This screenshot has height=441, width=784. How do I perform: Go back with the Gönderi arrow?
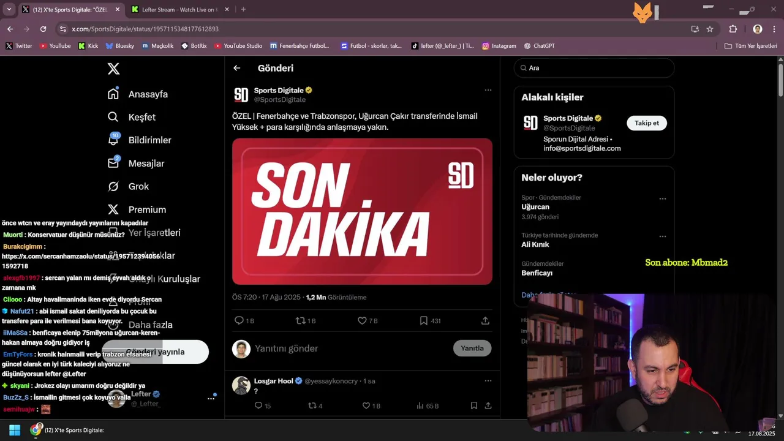(237, 68)
